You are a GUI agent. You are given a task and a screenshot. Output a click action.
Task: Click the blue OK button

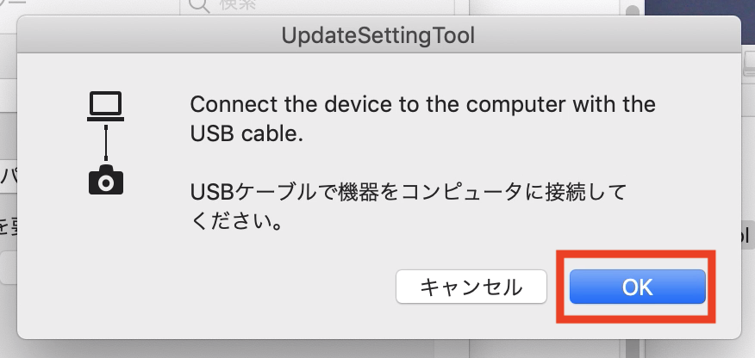638,287
